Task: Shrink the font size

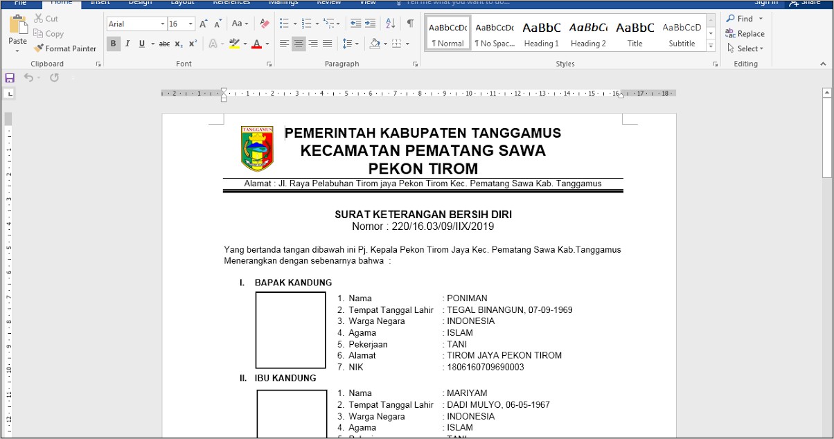Action: tap(218, 24)
